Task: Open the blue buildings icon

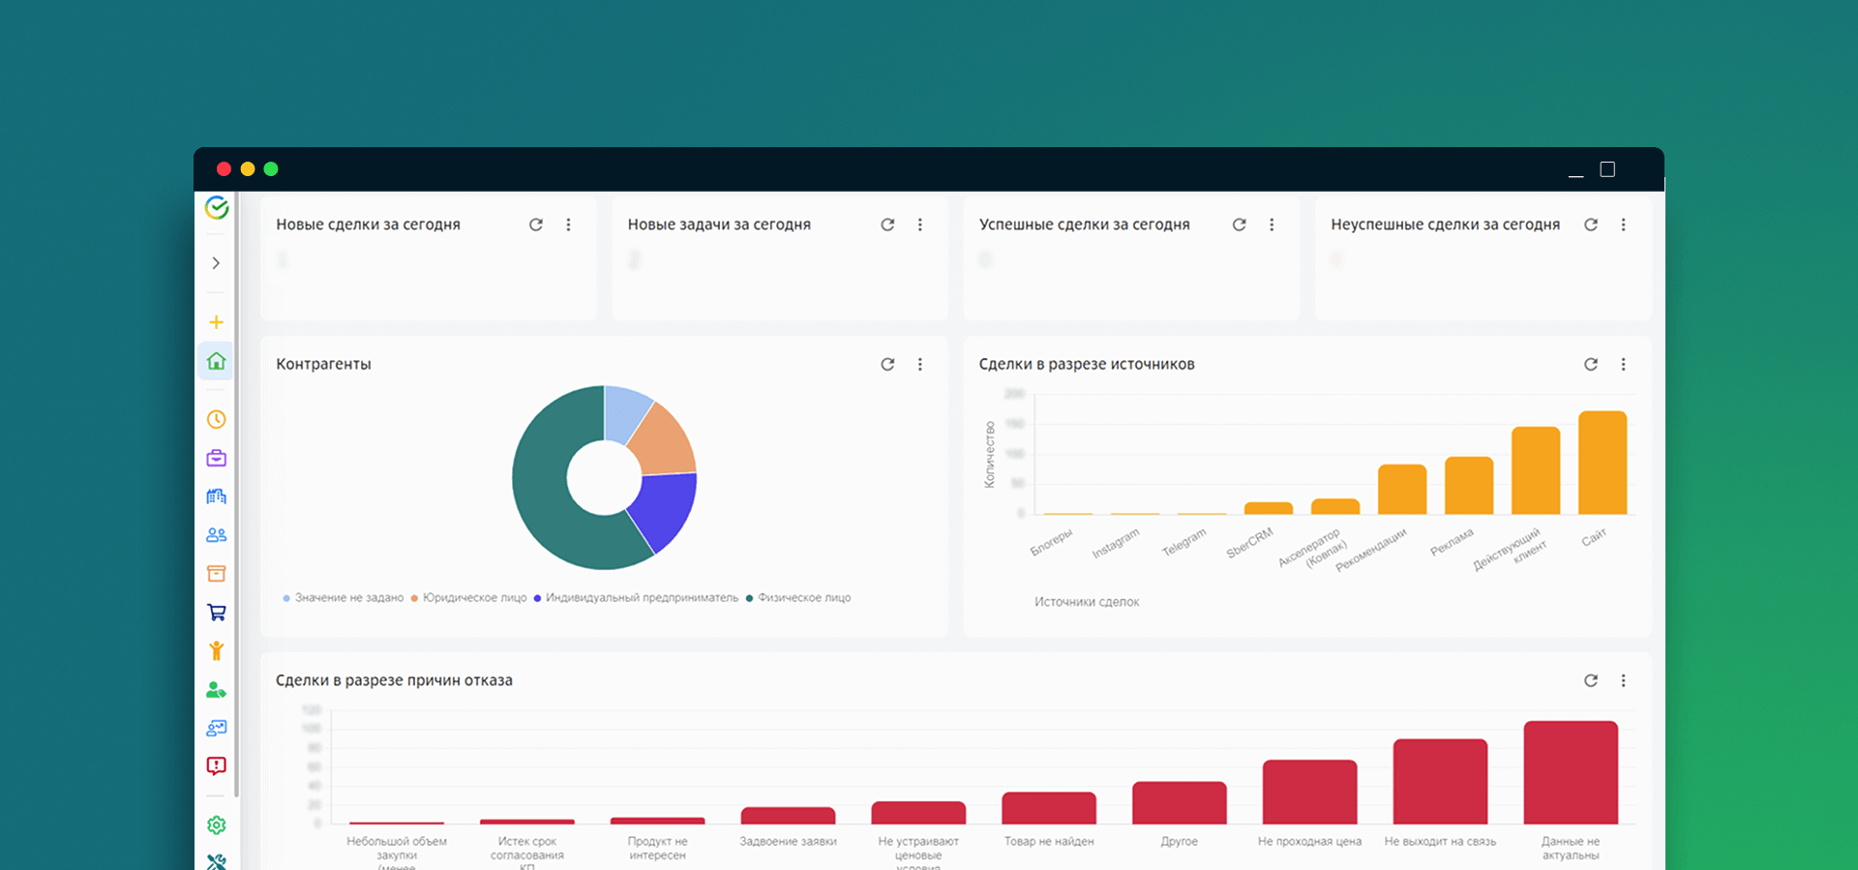Action: pyautogui.click(x=216, y=496)
